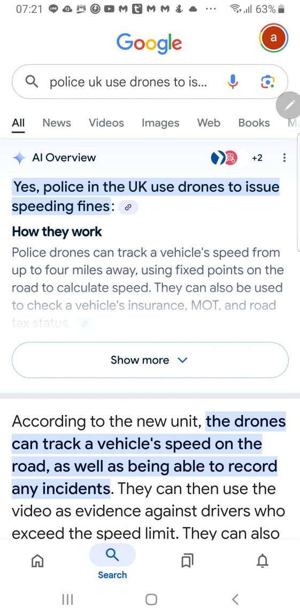This screenshot has height=616, width=300.
Task: Go to Home in bottom navigation
Action: pyautogui.click(x=37, y=561)
